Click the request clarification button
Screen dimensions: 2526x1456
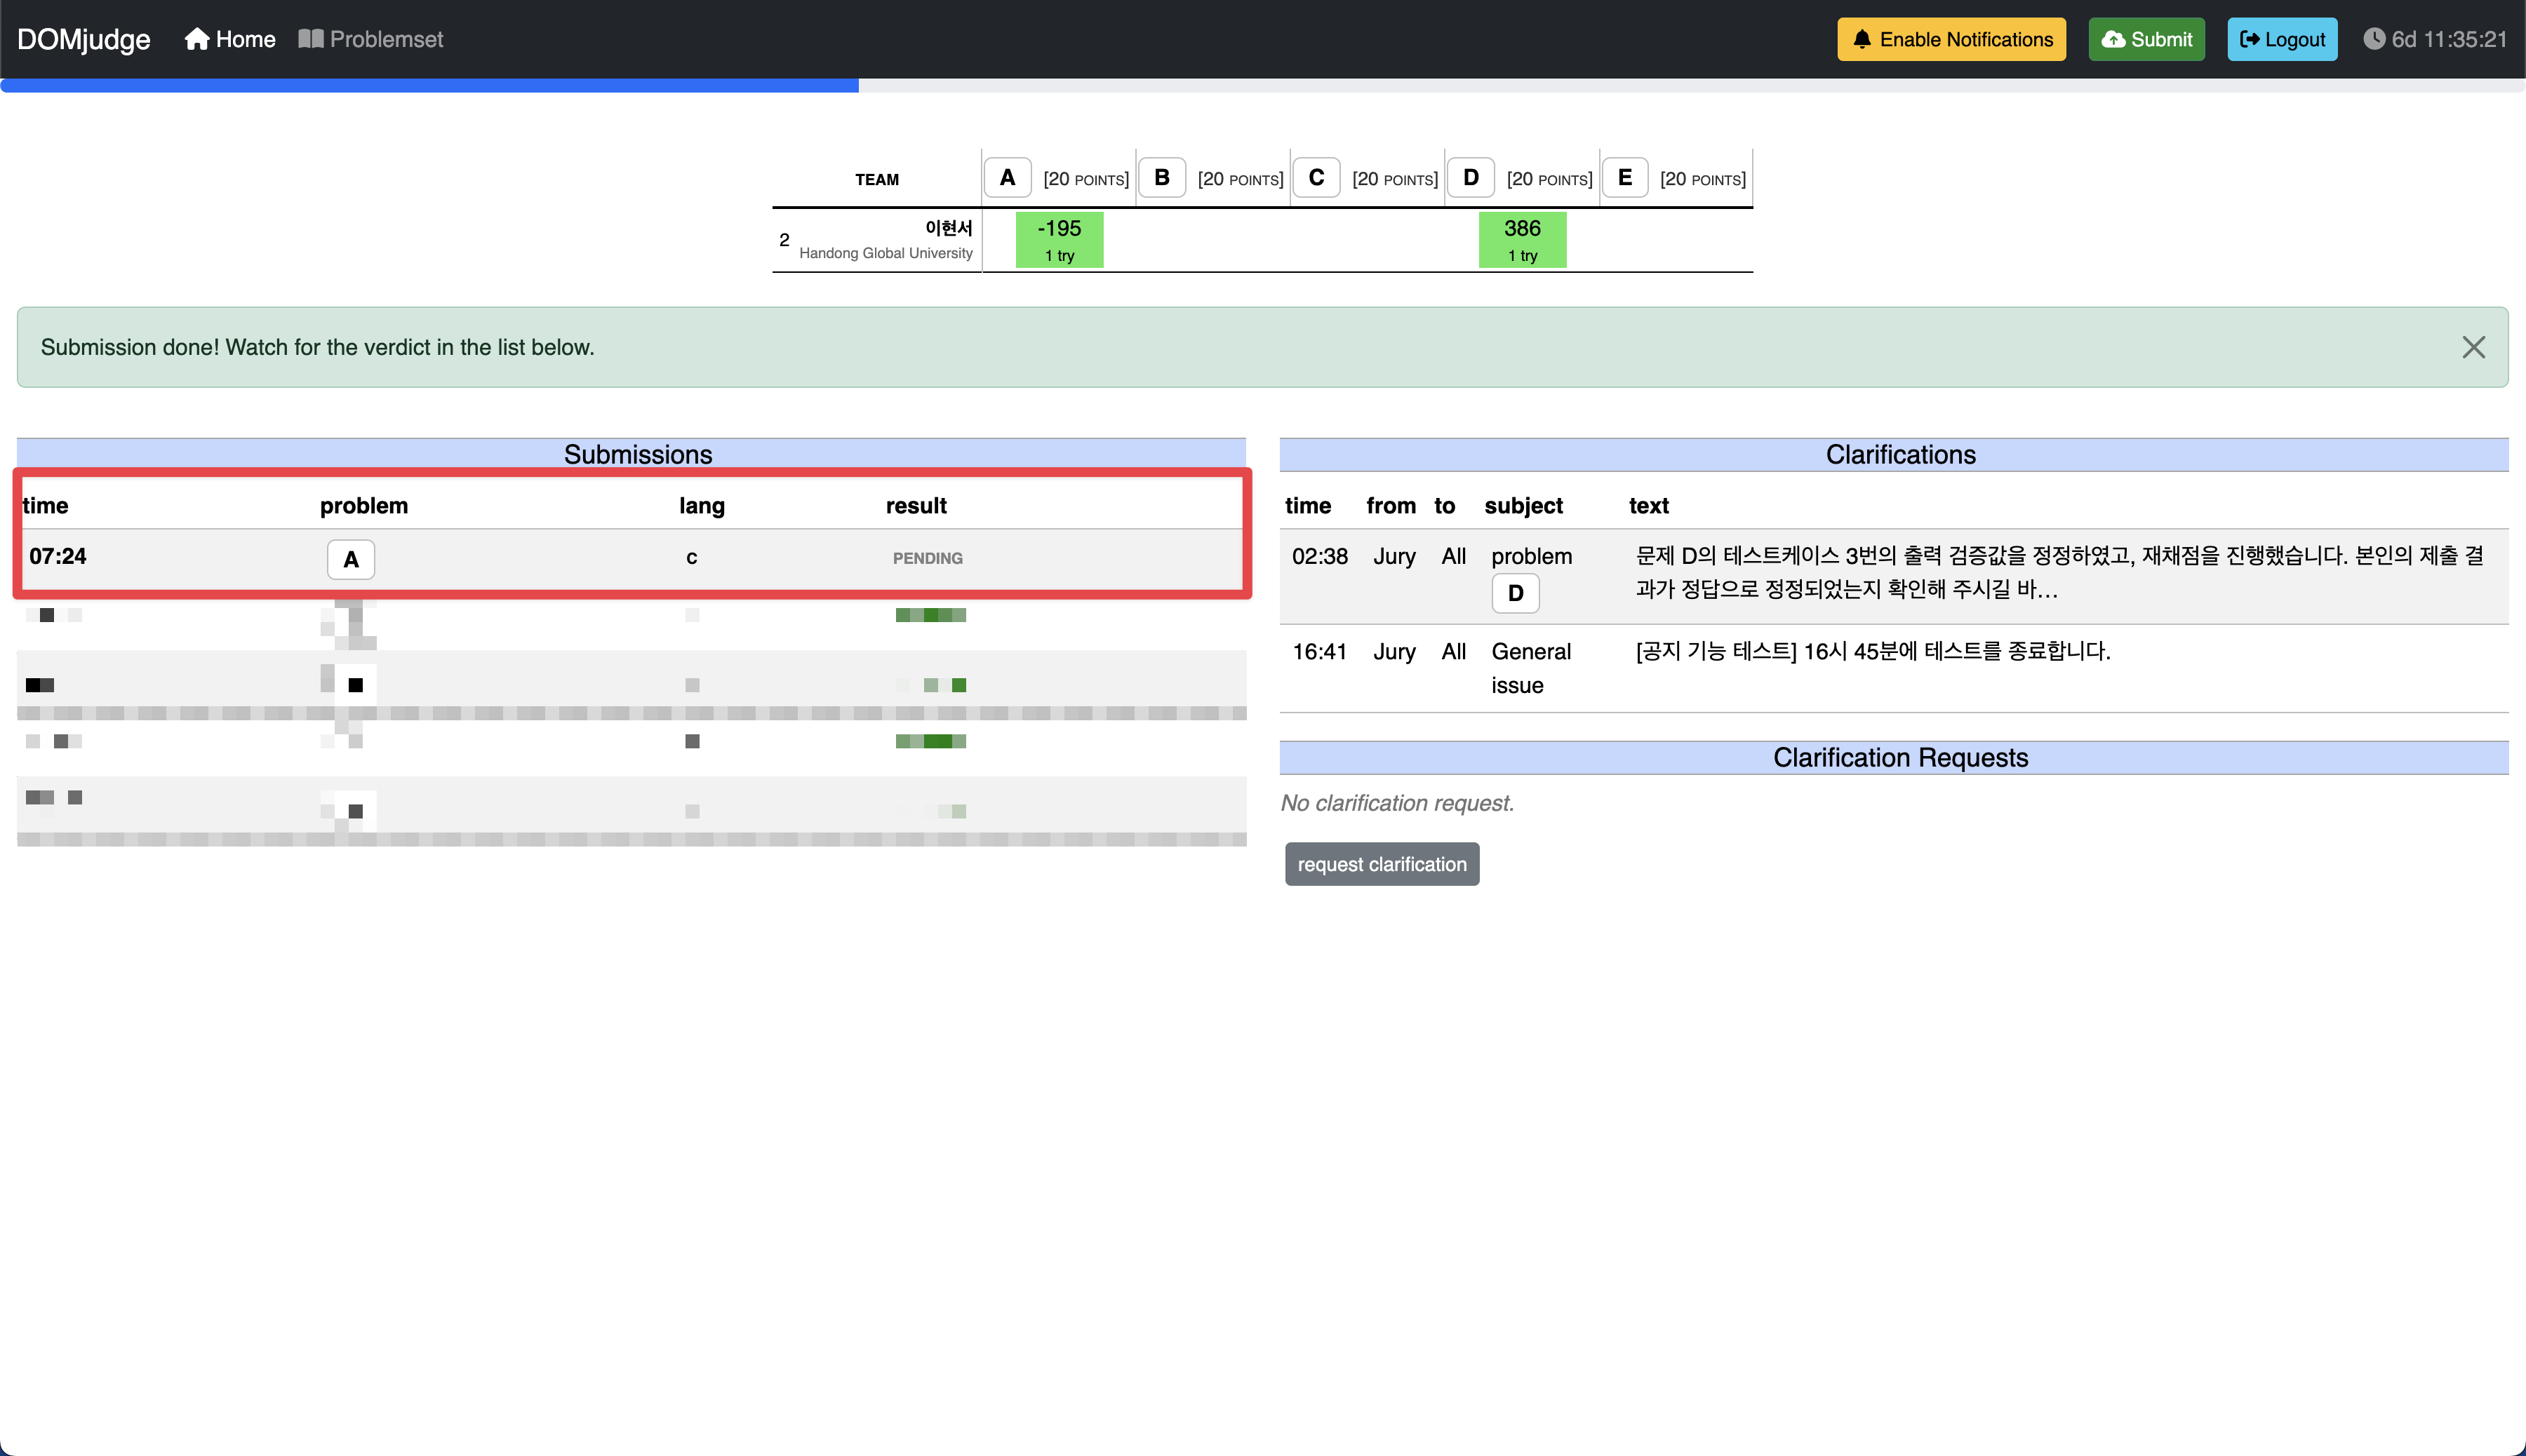click(1381, 864)
